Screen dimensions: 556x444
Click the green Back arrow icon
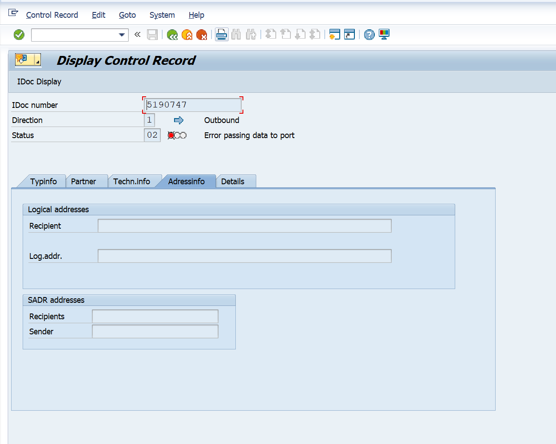pyautogui.click(x=172, y=35)
